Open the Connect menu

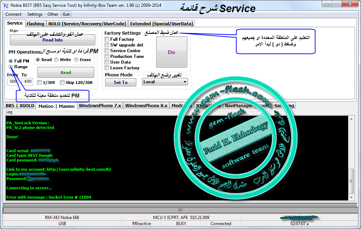click(13, 14)
